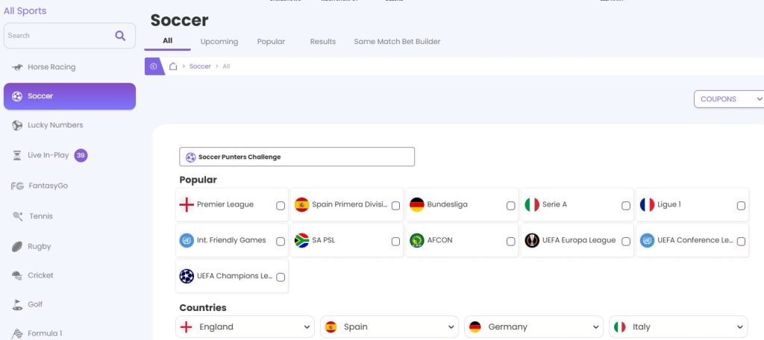This screenshot has height=340, width=764.
Task: Open the COUPONS dropdown
Action: (730, 98)
